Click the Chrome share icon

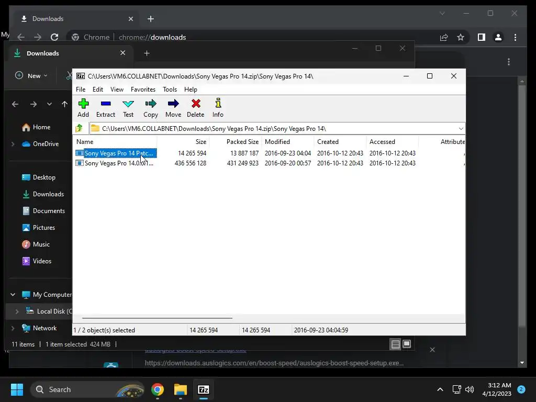point(444,37)
